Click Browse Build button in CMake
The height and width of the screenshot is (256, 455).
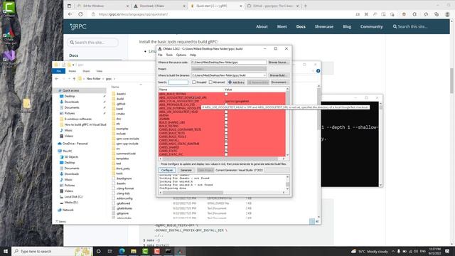pos(278,75)
